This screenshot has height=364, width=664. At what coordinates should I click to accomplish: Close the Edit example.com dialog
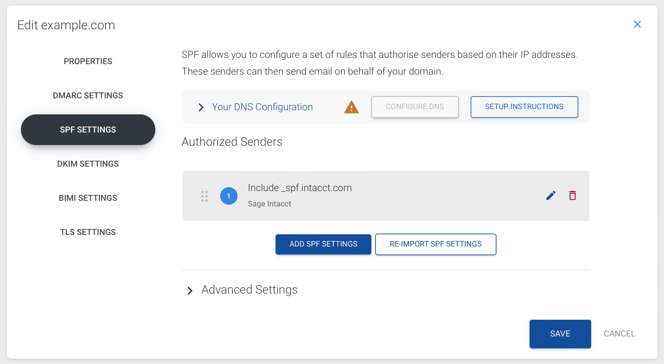638,24
